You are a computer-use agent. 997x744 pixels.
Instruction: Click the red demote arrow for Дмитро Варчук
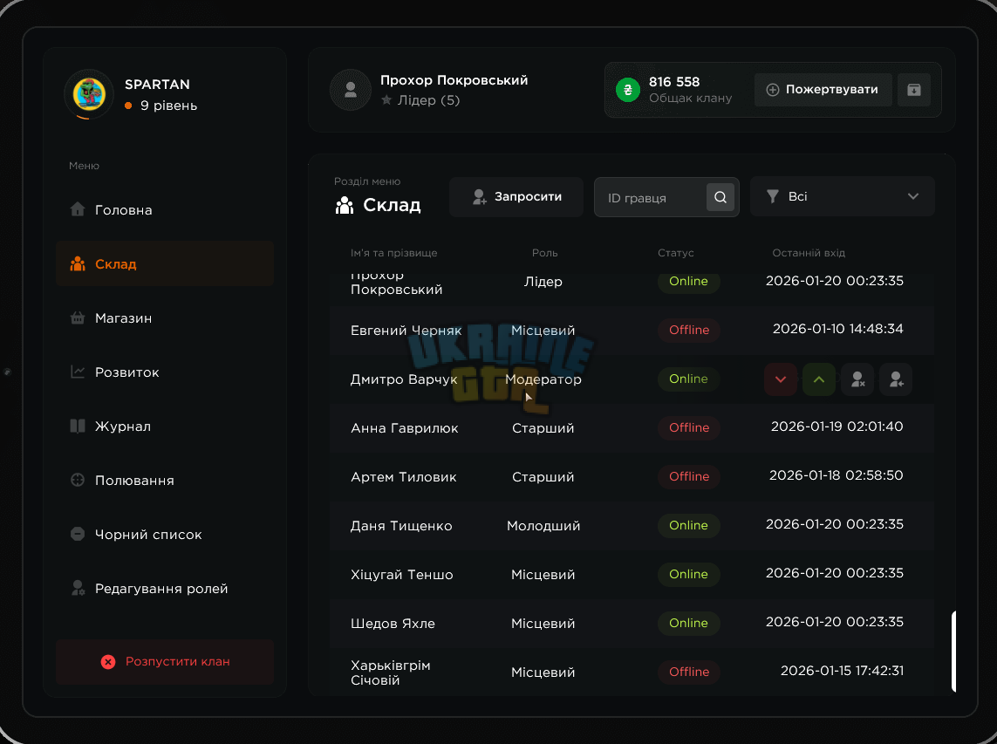pyautogui.click(x=780, y=379)
